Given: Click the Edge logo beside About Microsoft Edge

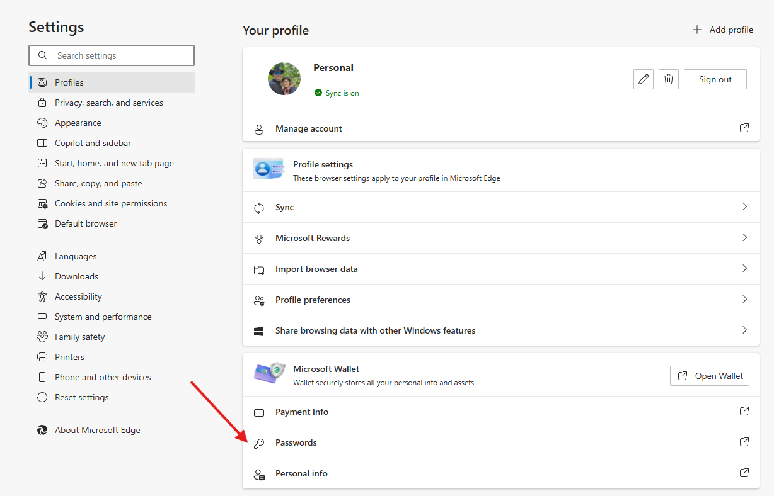Looking at the screenshot, I should tap(42, 430).
